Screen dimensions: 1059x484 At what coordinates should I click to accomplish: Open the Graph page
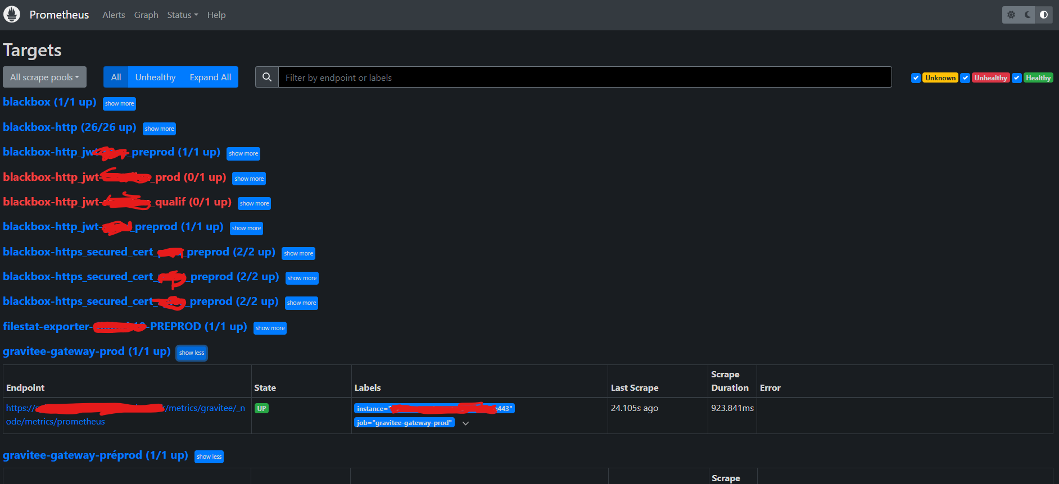tap(146, 15)
